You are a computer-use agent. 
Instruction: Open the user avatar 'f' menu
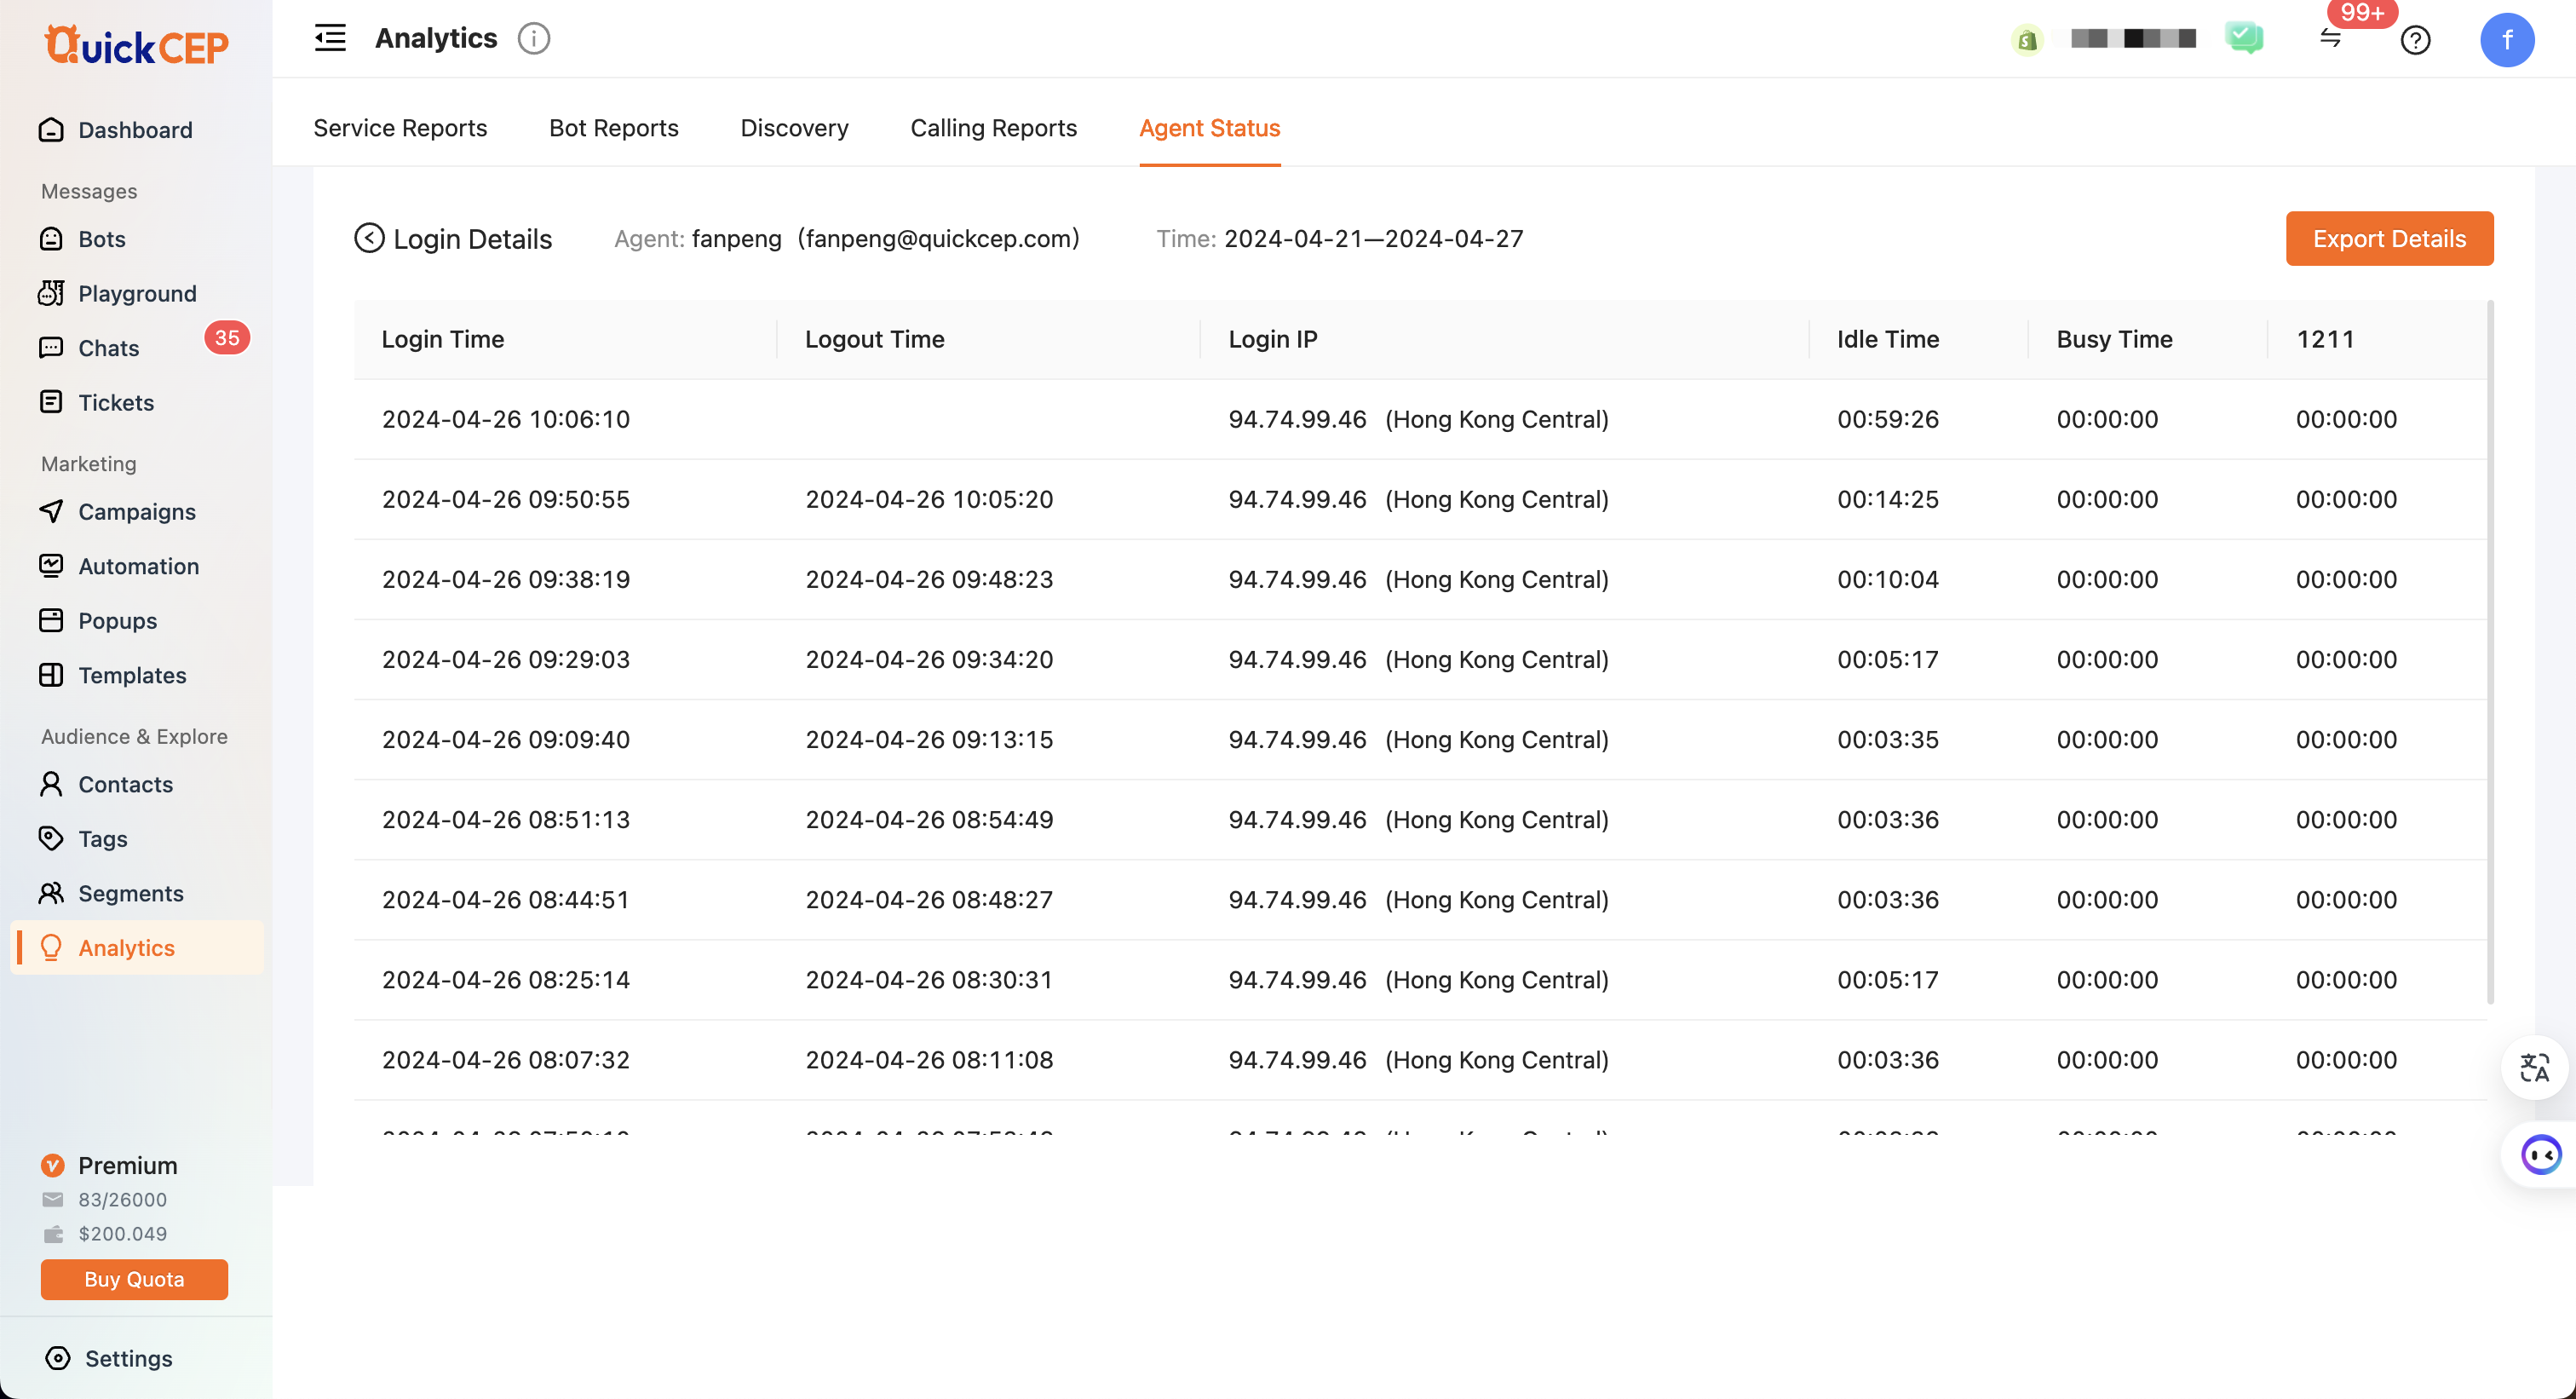[2507, 40]
